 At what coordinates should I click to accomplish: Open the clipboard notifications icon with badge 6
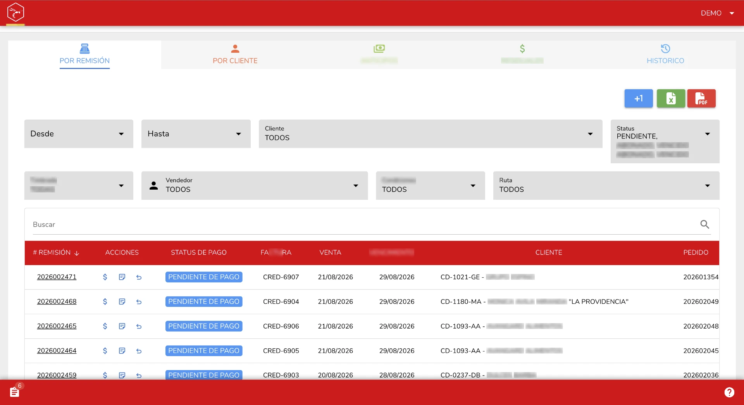pos(15,392)
